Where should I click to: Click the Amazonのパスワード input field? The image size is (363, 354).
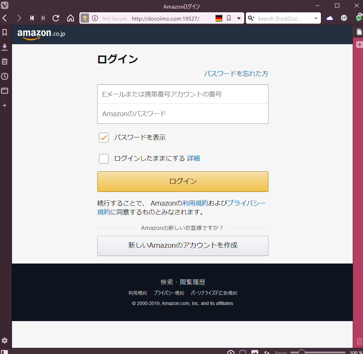(183, 114)
